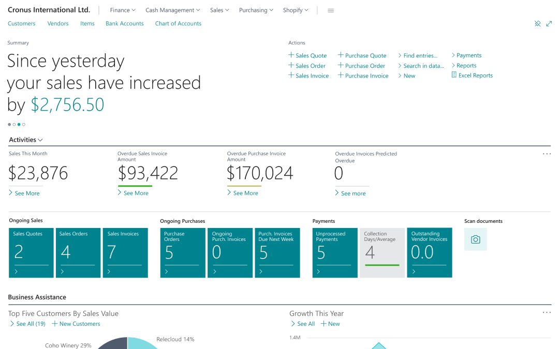
Task: Open the hamburger more-menu icon
Action: [x=330, y=10]
